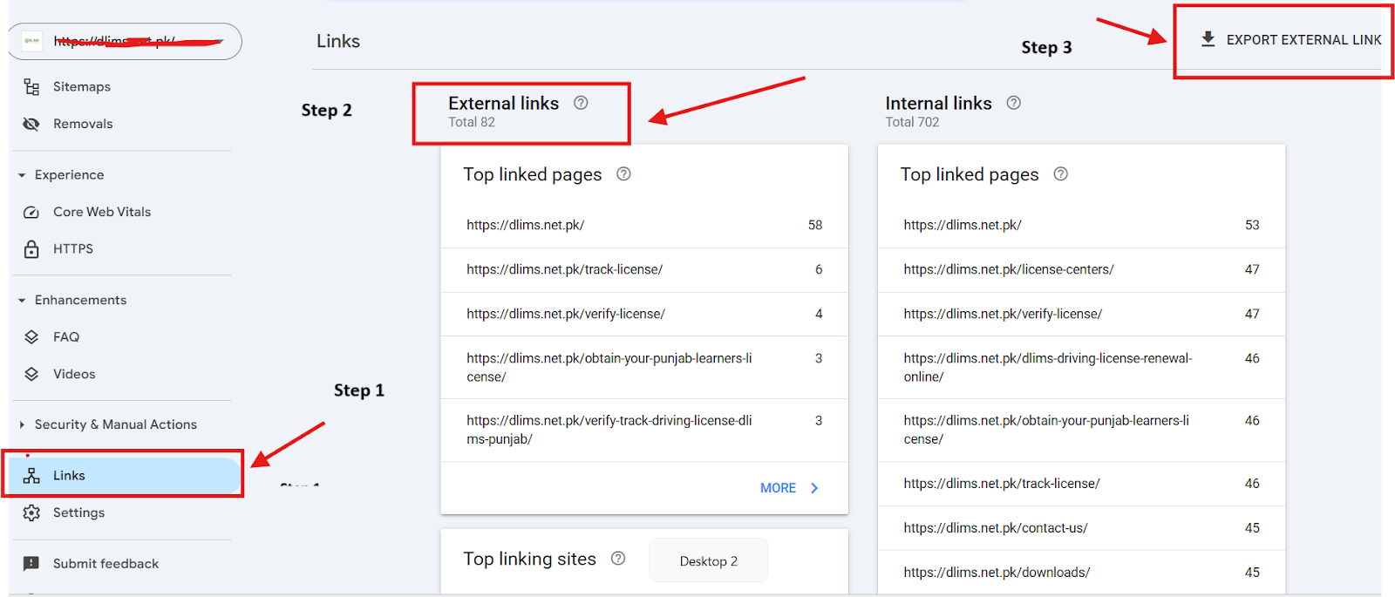The image size is (1395, 597).
Task: Click the Settings gear icon
Action: click(x=31, y=512)
